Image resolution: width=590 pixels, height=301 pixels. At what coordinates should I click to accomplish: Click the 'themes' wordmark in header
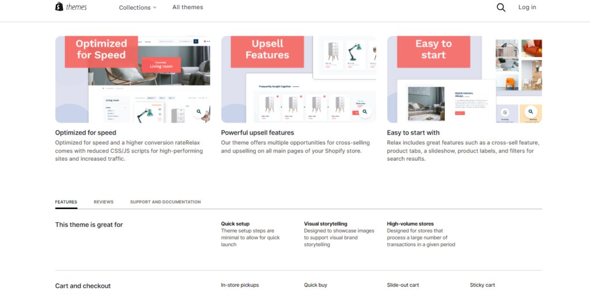point(77,7)
